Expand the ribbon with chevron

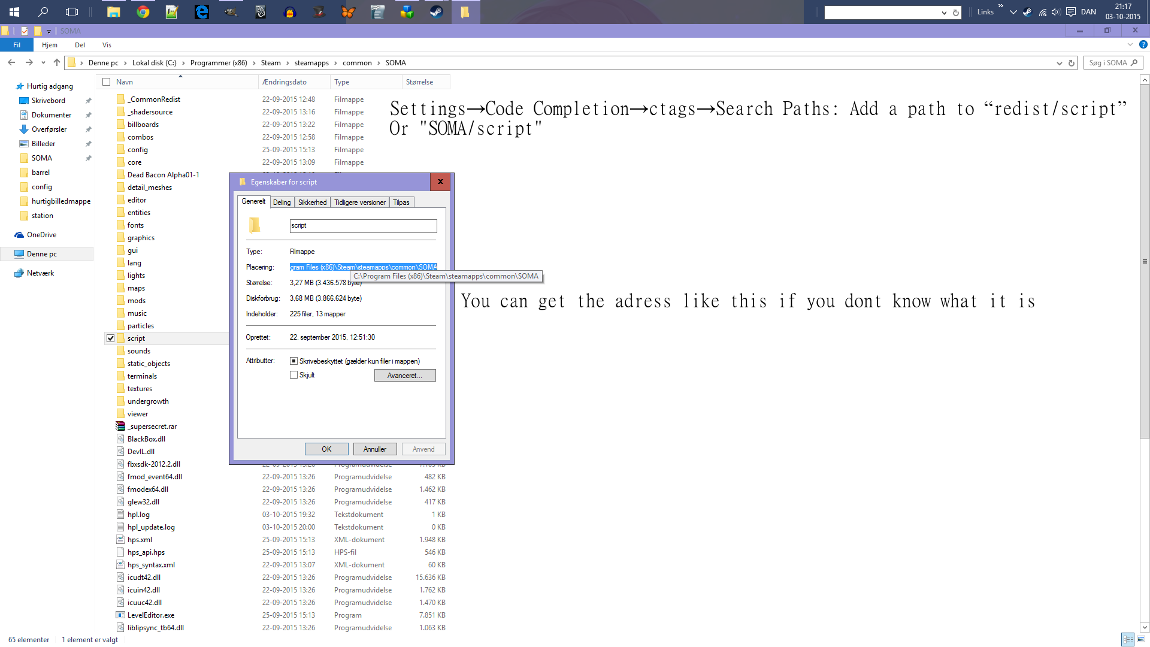(1130, 45)
